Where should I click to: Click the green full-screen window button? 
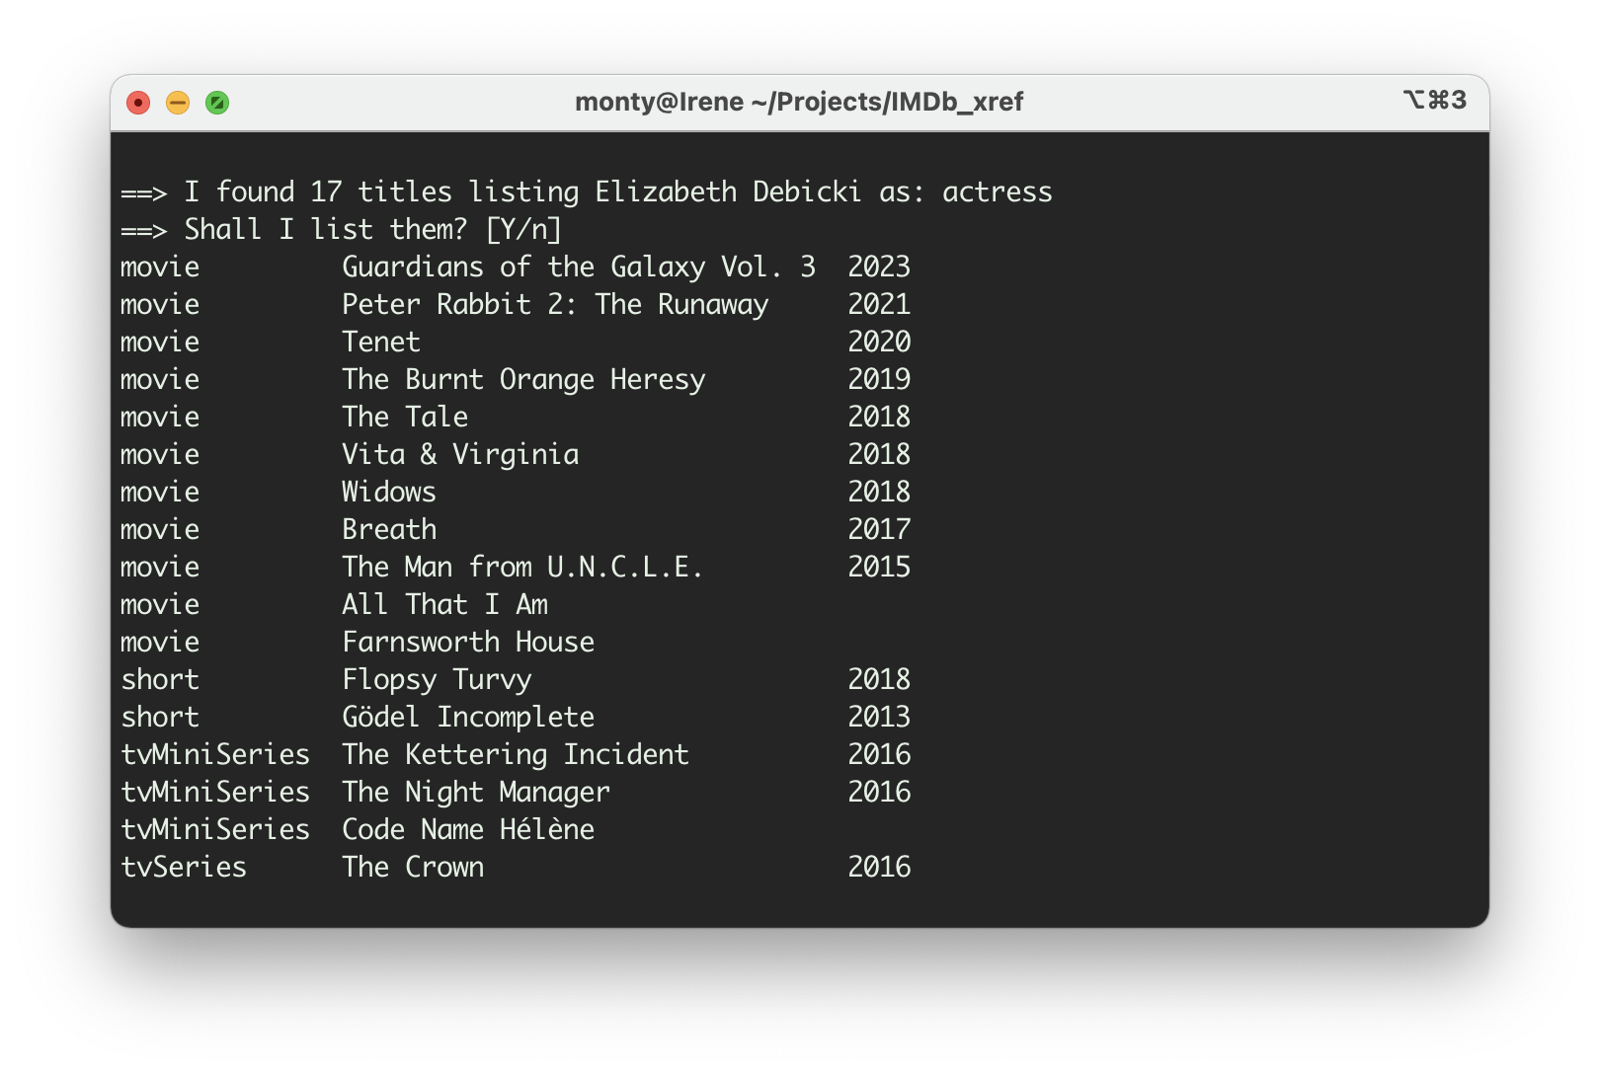217,103
